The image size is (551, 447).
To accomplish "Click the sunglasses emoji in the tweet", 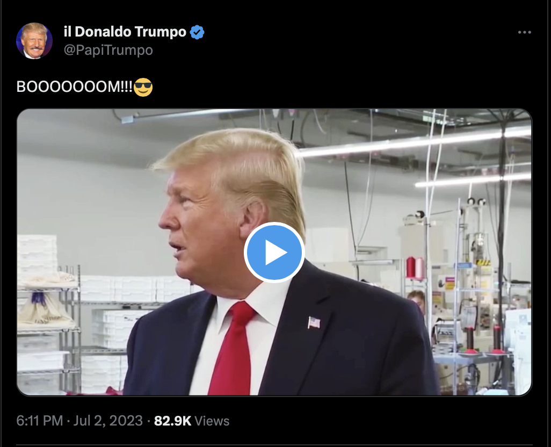I will 143,87.
